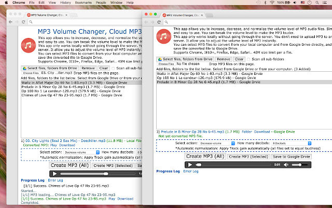Open Time Machine menu bar icon

[x=258, y=3]
